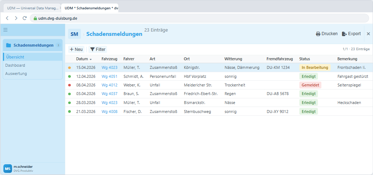Open Wg 4023 link in 28.03.2026 row
Screen dimensions: 373x175
109,103
